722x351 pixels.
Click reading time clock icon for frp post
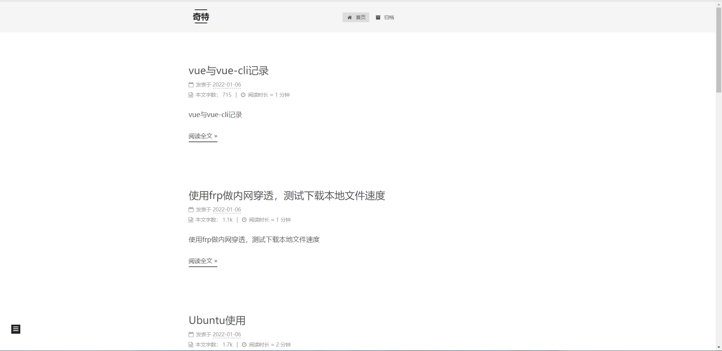[244, 220]
